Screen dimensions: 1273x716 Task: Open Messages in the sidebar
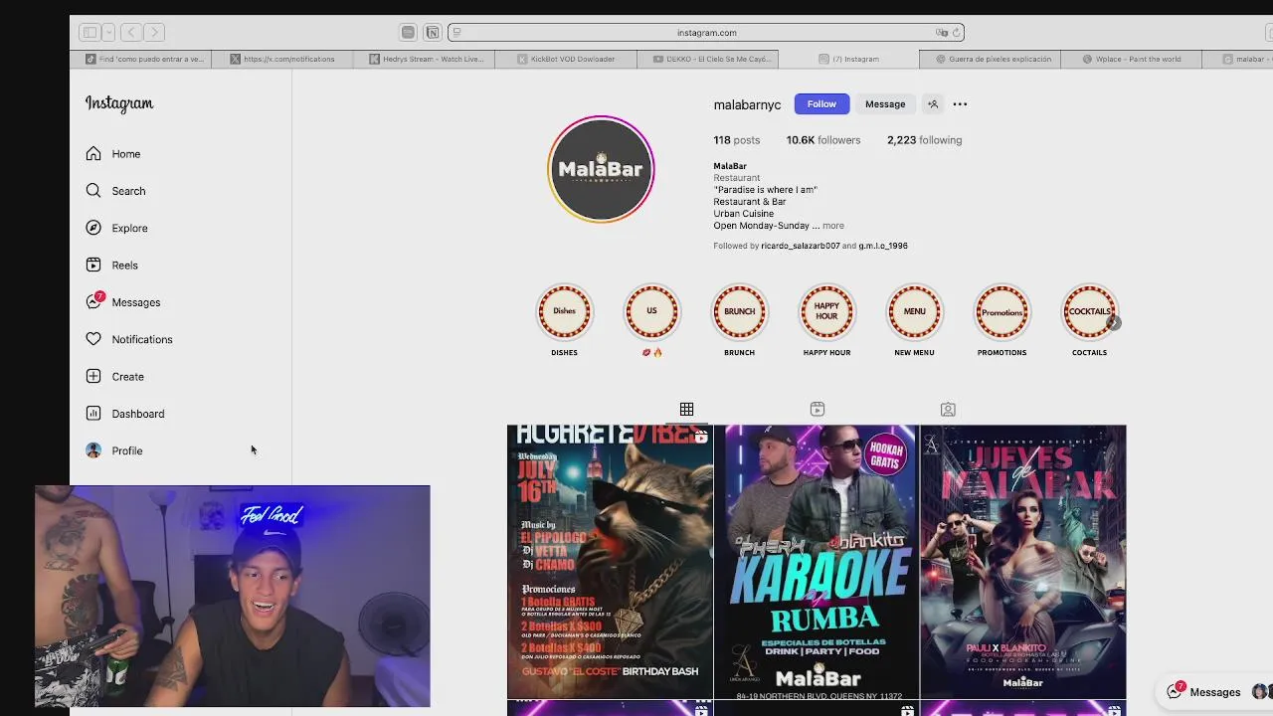122,302
